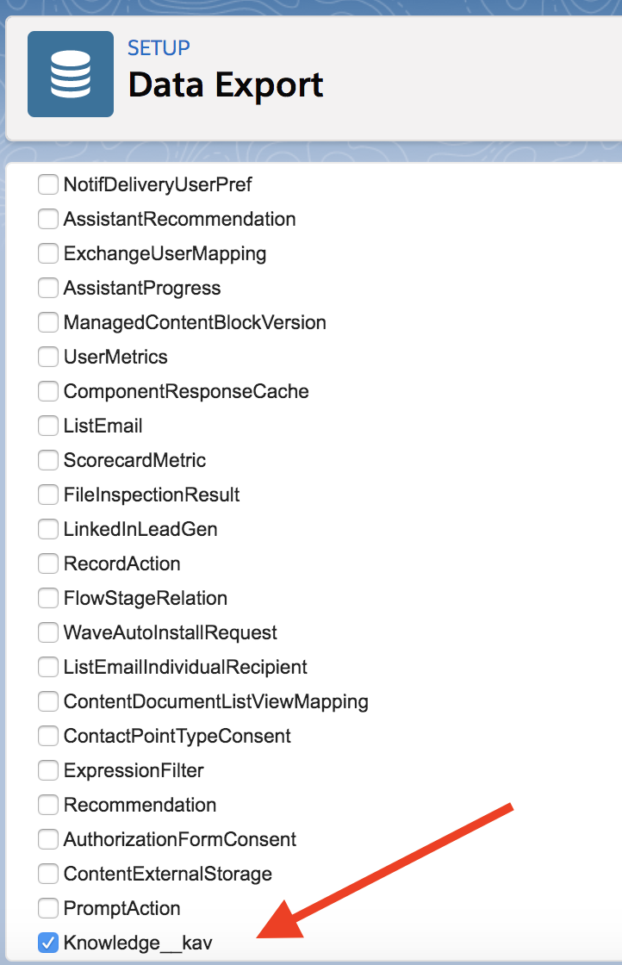Image resolution: width=622 pixels, height=965 pixels.
Task: Check ManagedContentBlockVersion for export
Action: pos(48,322)
